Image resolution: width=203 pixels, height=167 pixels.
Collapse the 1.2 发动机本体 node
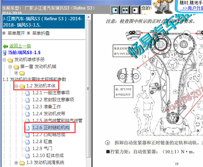click(16, 86)
